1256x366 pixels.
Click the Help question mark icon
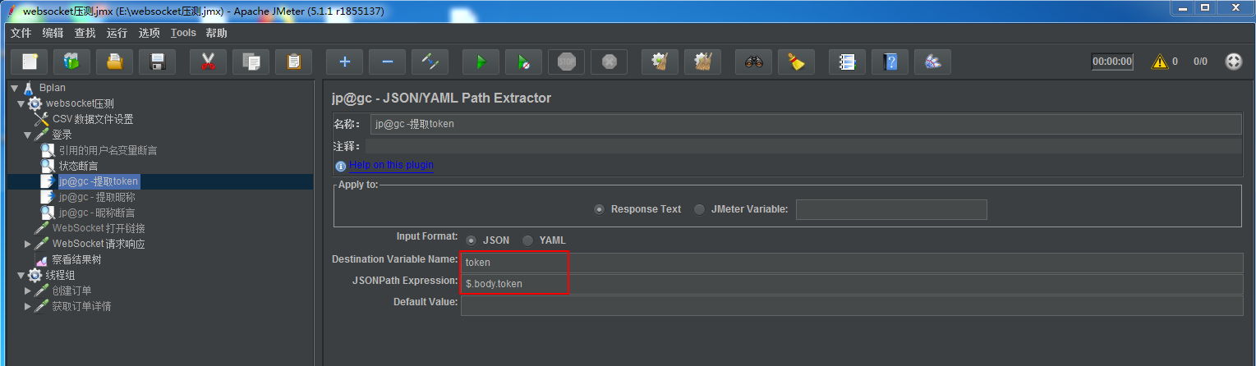pyautogui.click(x=890, y=62)
